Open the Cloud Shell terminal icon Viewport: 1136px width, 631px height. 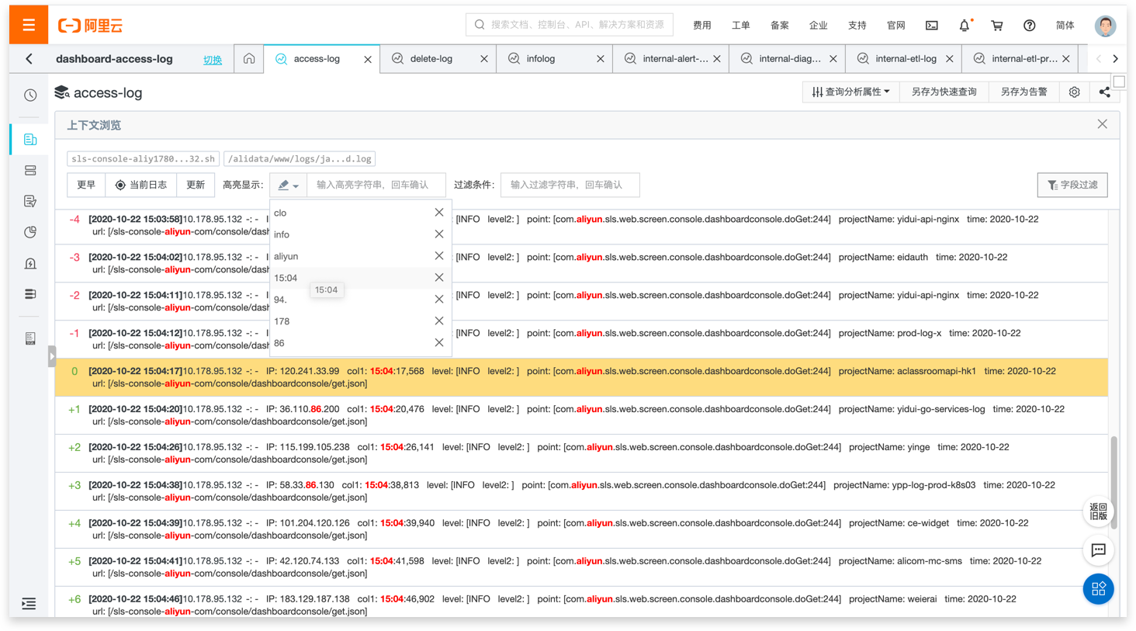[x=932, y=26]
